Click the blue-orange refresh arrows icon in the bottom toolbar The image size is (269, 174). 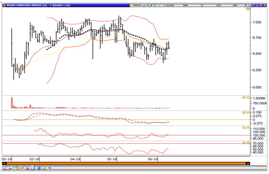16,168
